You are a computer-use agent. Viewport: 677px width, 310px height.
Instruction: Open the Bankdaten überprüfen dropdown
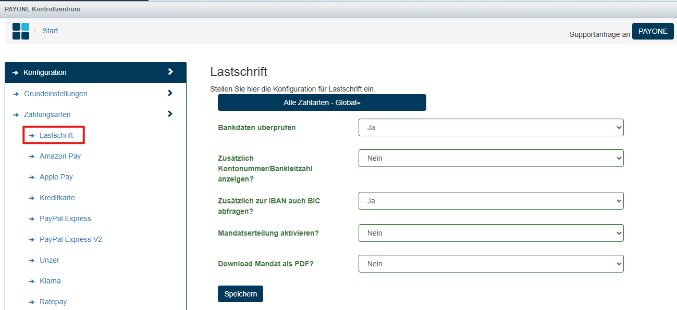(491, 127)
